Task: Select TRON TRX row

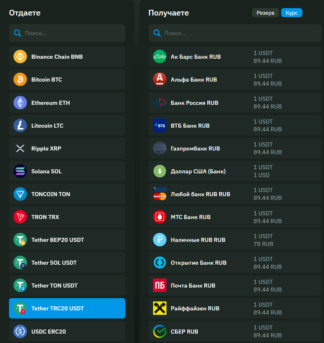Action: coord(67,217)
